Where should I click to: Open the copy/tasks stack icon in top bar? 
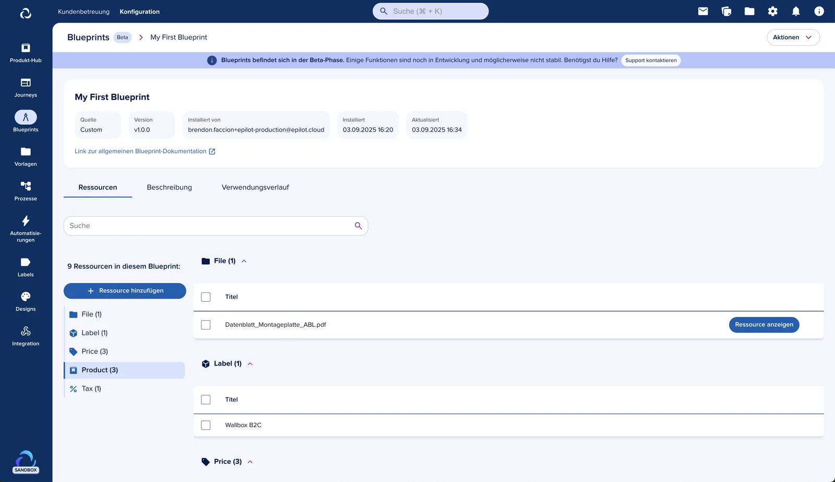pyautogui.click(x=726, y=11)
